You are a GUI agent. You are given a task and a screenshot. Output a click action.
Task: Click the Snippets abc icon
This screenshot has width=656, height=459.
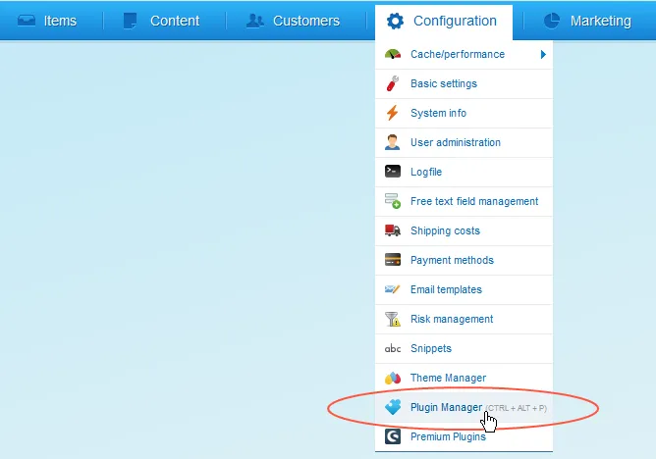pos(393,348)
